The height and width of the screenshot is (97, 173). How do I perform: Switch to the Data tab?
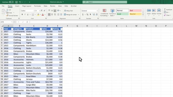coord(45,6)
